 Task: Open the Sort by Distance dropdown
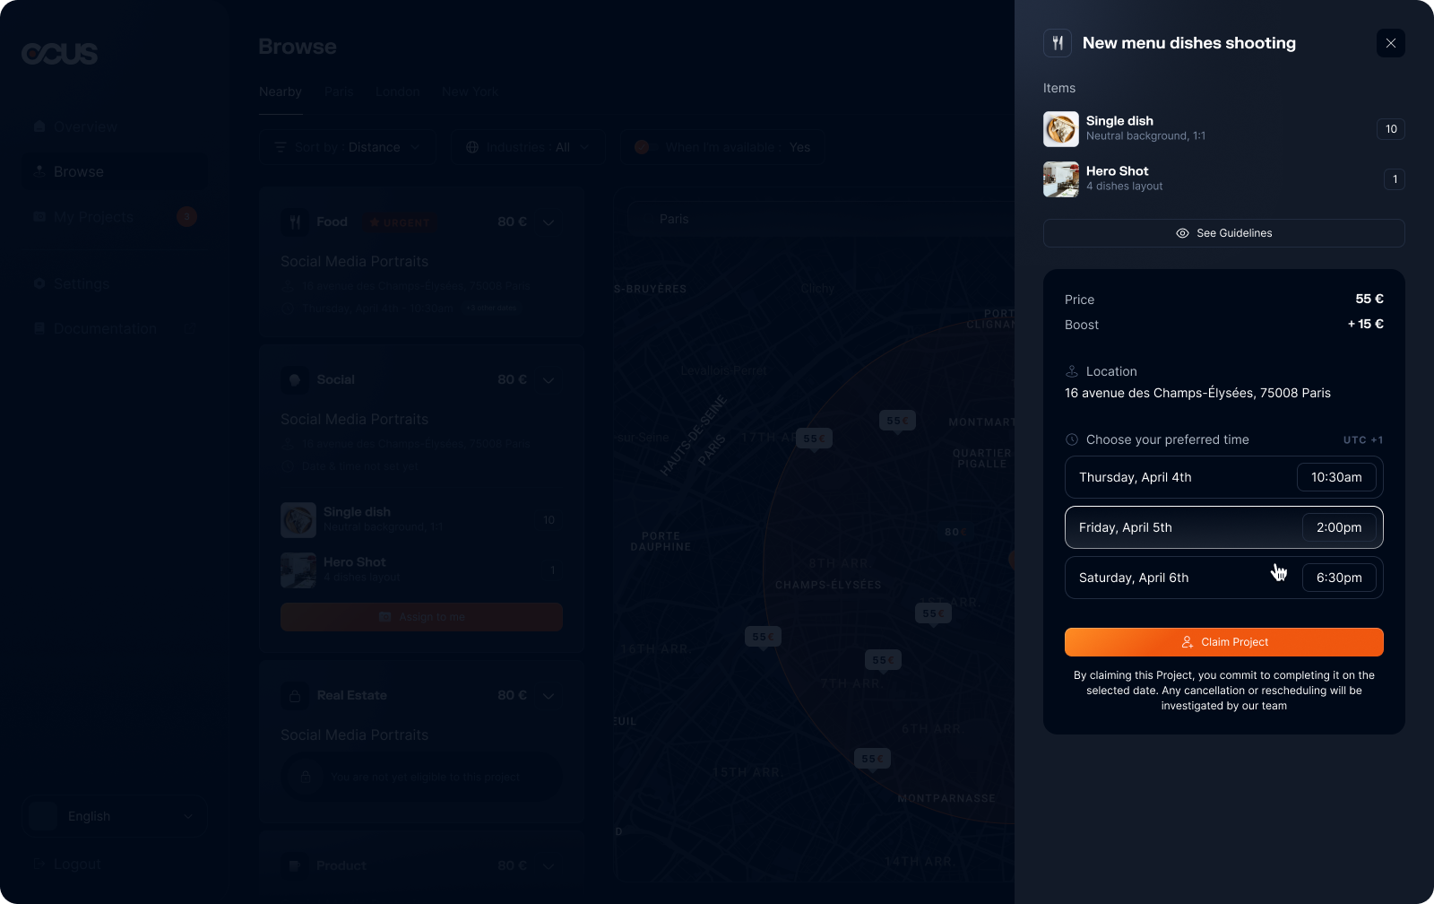click(x=347, y=147)
